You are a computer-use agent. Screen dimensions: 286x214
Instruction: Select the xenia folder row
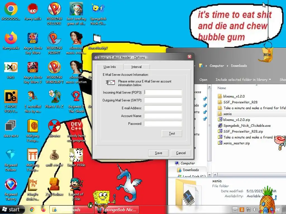point(252,114)
